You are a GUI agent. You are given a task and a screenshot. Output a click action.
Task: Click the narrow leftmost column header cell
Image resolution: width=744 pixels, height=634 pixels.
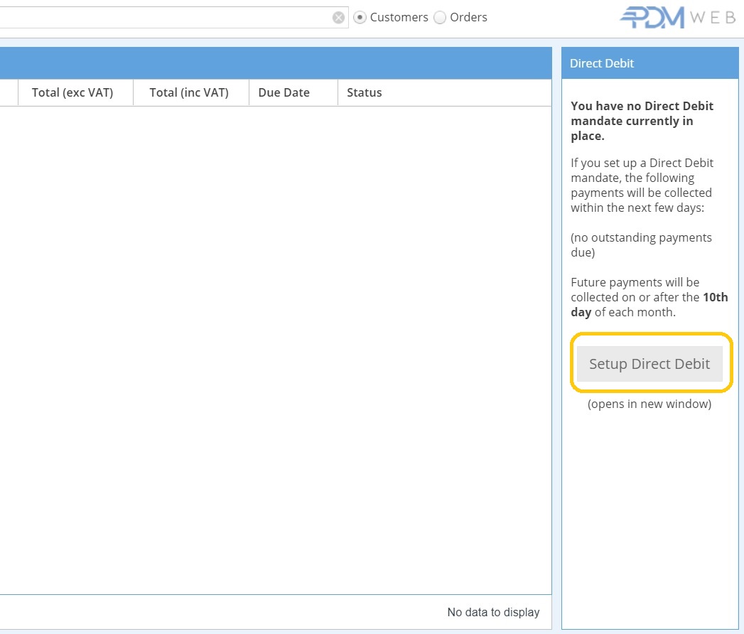9,92
